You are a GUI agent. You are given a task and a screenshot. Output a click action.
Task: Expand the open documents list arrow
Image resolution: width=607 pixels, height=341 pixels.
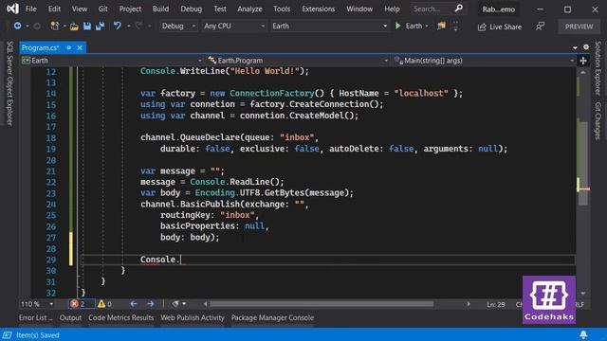click(575, 47)
